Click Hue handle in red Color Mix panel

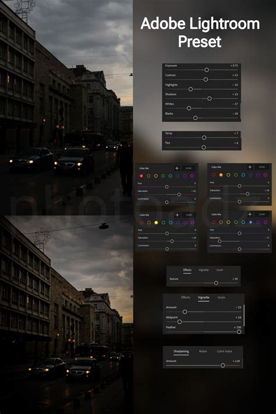pyautogui.click(x=167, y=187)
